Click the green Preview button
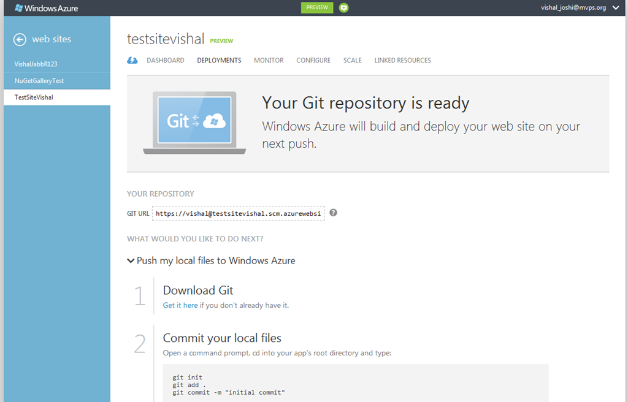Screen dimensions: 628x402 coord(317,7)
